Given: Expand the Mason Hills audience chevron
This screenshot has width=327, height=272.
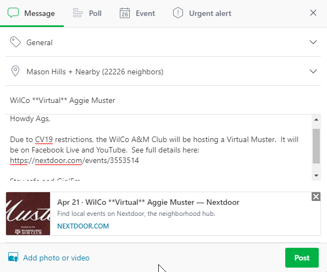Looking at the screenshot, I should tap(313, 72).
